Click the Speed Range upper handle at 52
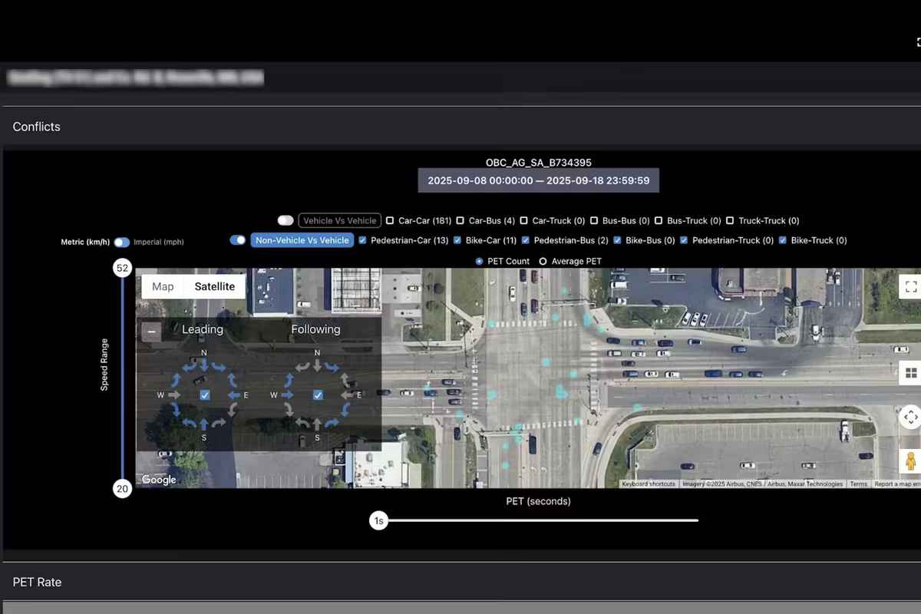The width and height of the screenshot is (921, 614). [122, 268]
